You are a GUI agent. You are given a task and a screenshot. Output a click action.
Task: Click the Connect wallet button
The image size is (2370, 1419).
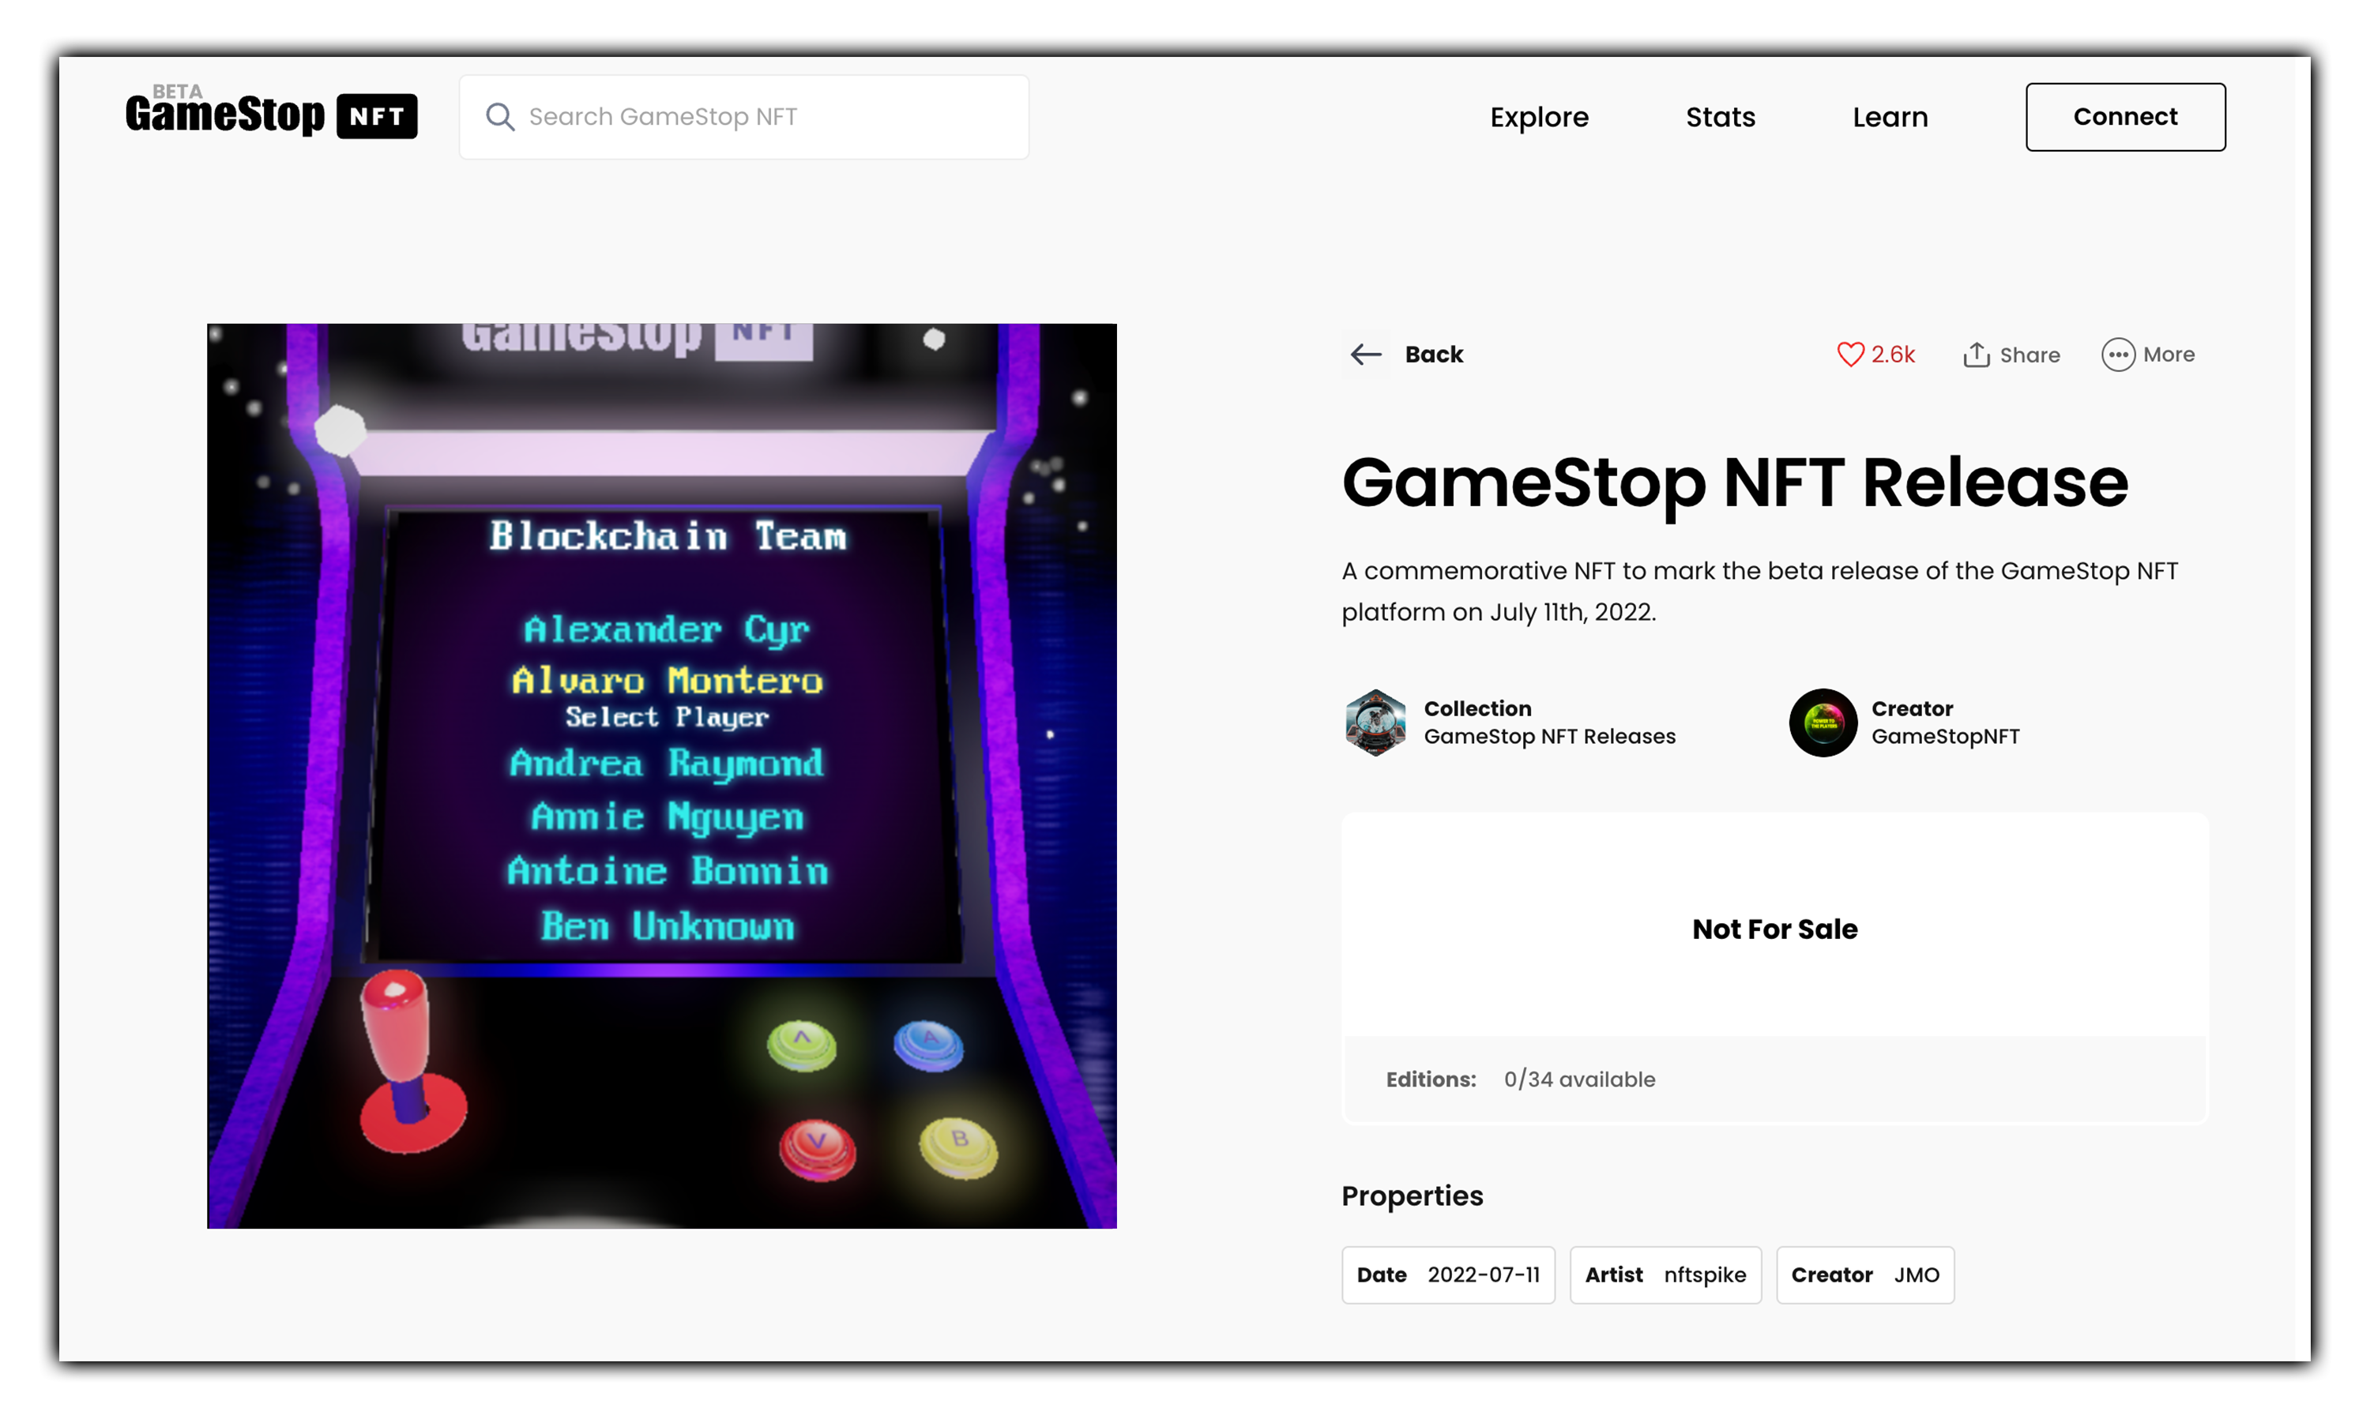coord(2125,117)
